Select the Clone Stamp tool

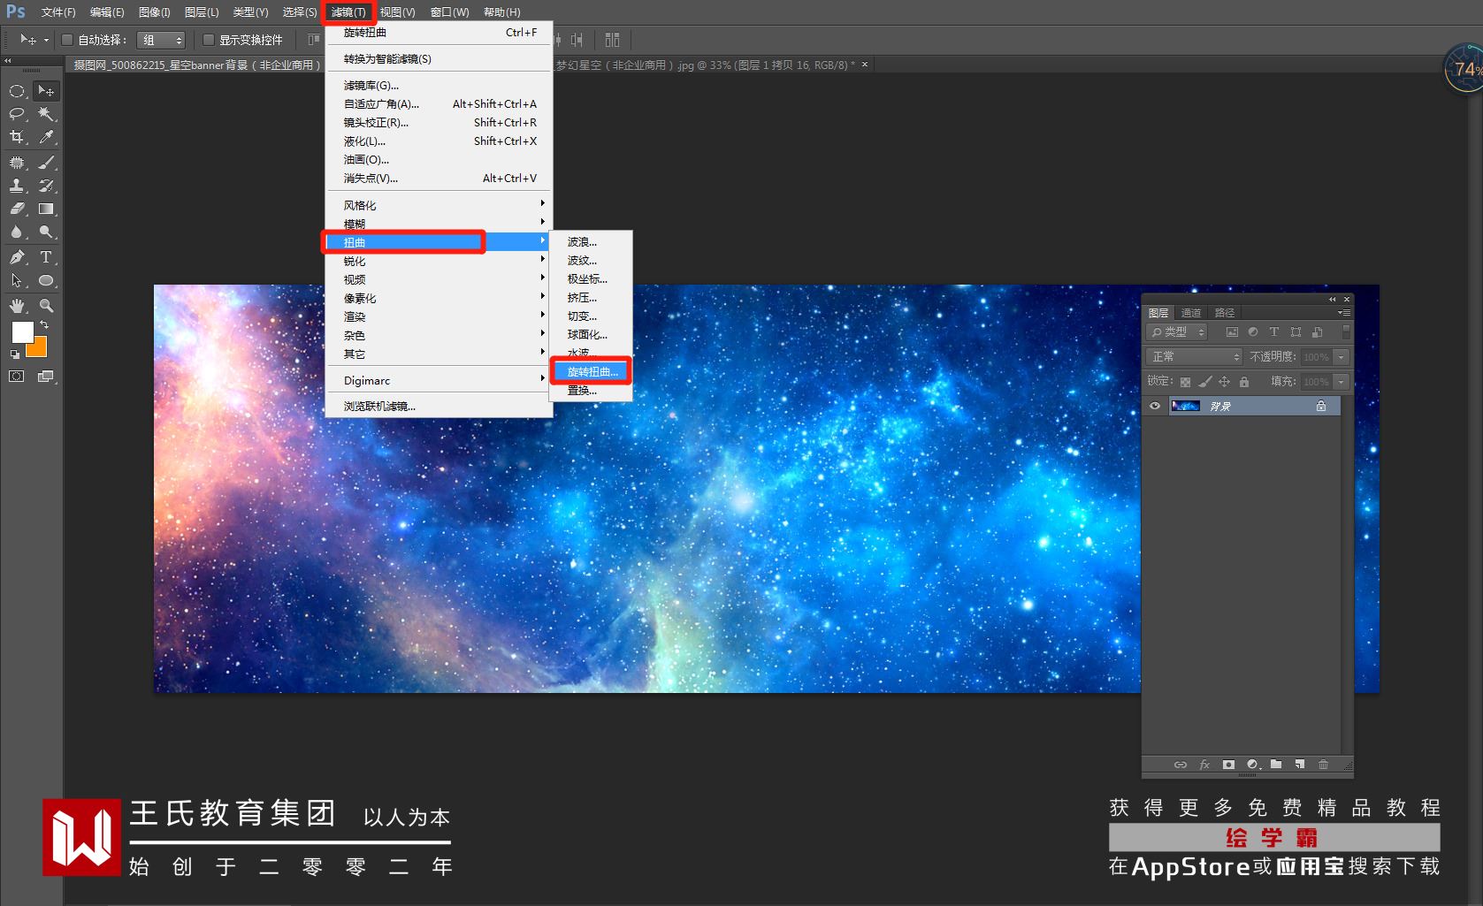coord(17,186)
